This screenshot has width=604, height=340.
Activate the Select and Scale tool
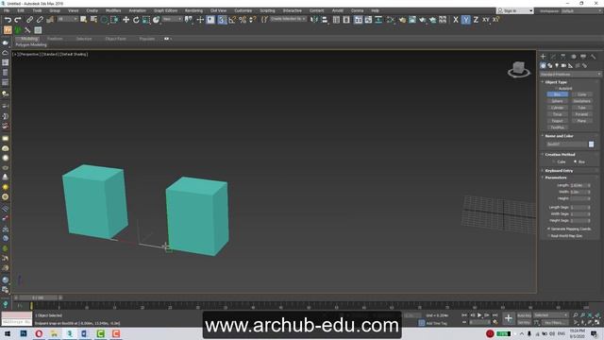point(146,20)
